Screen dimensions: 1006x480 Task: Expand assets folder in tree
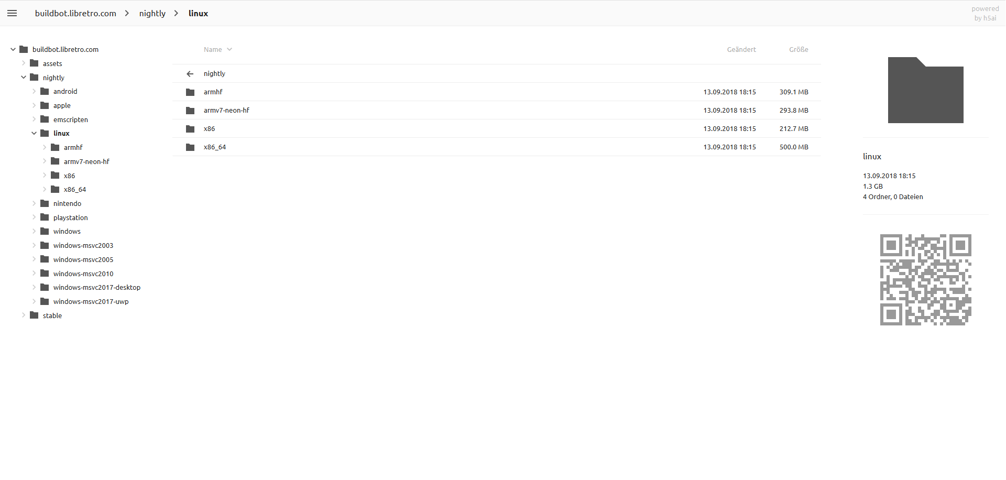click(x=24, y=63)
